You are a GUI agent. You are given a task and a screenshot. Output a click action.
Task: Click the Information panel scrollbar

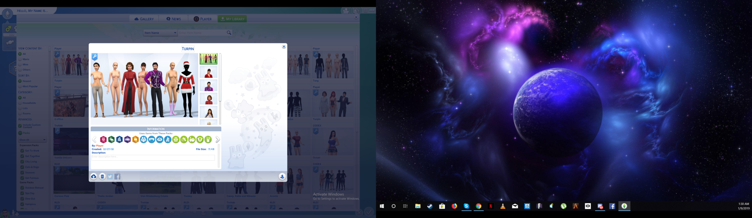[219, 156]
